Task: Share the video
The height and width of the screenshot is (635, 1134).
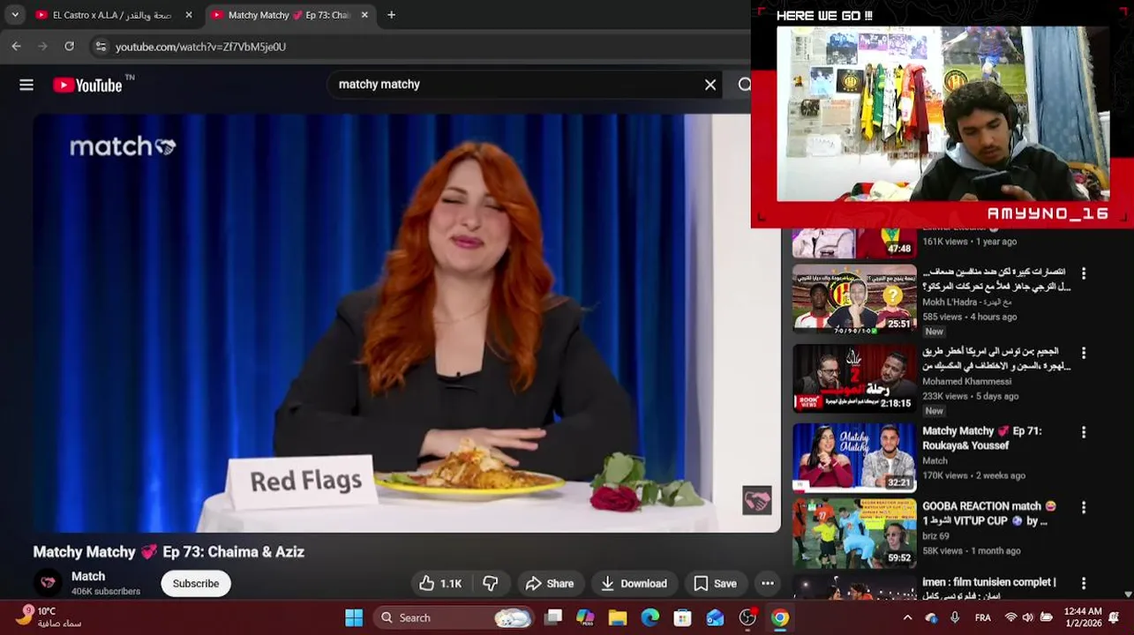Action: tap(550, 583)
